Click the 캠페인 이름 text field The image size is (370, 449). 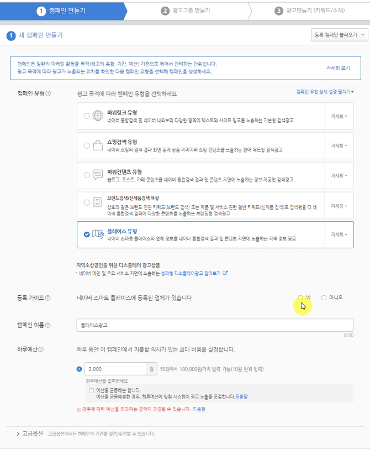tap(215, 325)
